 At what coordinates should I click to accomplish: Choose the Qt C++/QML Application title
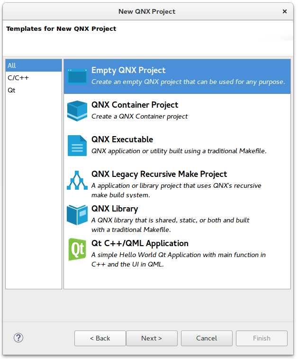coord(140,243)
